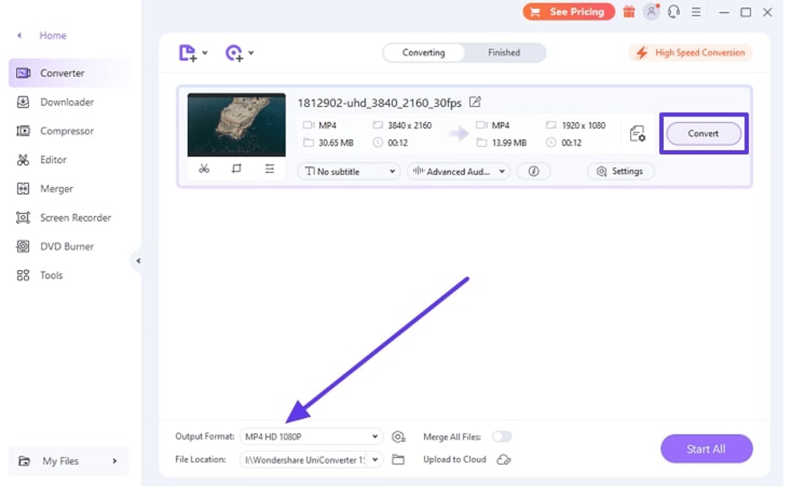This screenshot has width=785, height=487.
Task: Click the Start All button
Action: [705, 448]
